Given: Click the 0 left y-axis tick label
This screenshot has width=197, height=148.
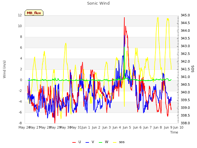Looking at the screenshot, I should click(x=21, y=80).
